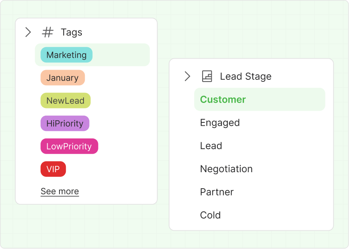
Task: Select the January tag
Action: point(62,78)
